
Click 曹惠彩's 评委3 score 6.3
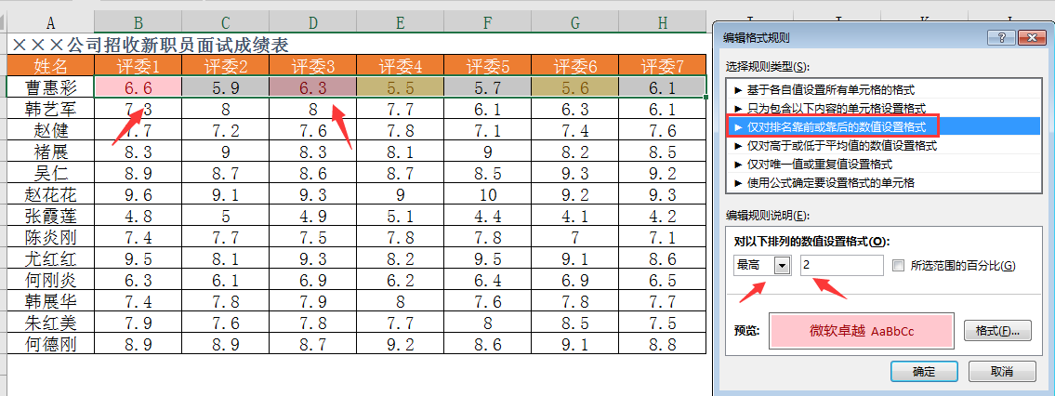(x=313, y=86)
